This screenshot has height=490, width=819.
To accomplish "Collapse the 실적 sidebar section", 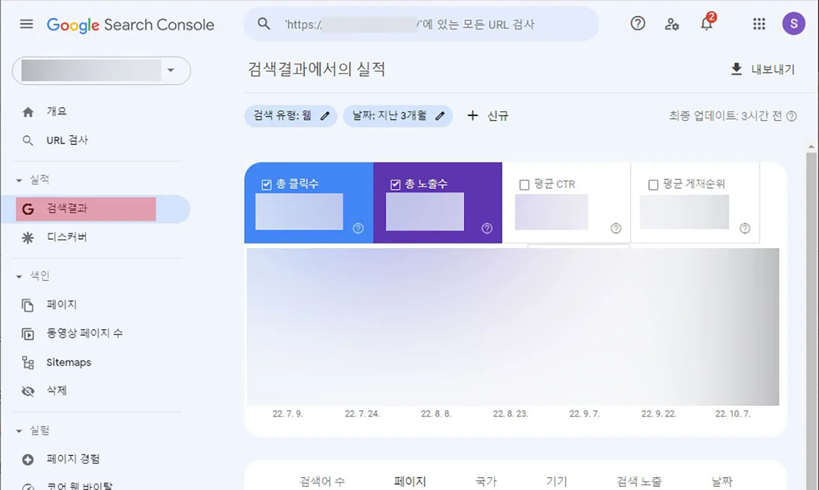I will coord(19,180).
